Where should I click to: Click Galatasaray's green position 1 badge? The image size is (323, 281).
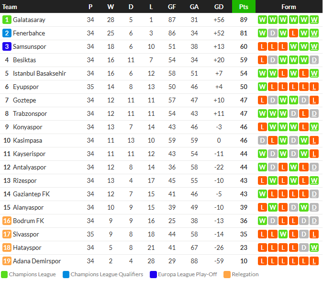pyautogui.click(x=7, y=20)
